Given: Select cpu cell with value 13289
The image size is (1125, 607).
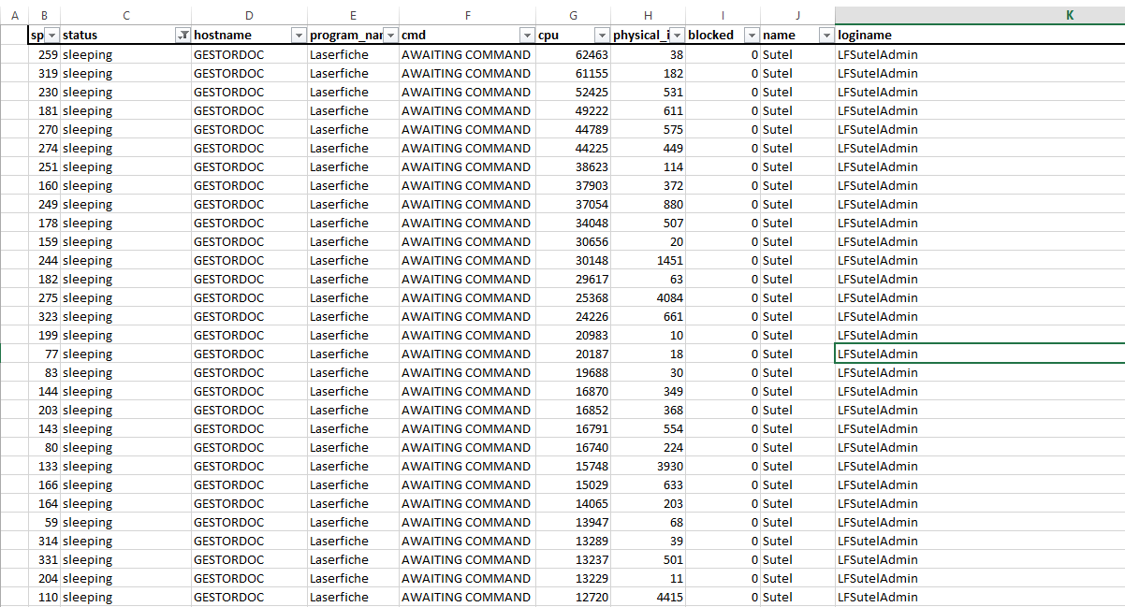Looking at the screenshot, I should pos(573,541).
